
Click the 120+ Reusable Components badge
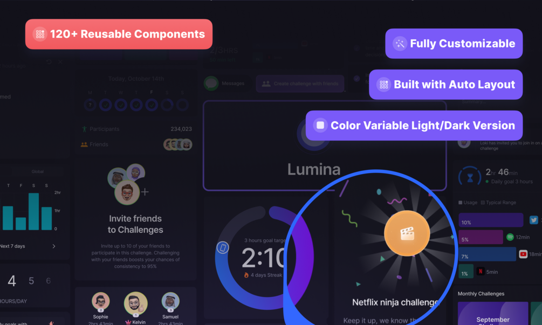click(119, 34)
